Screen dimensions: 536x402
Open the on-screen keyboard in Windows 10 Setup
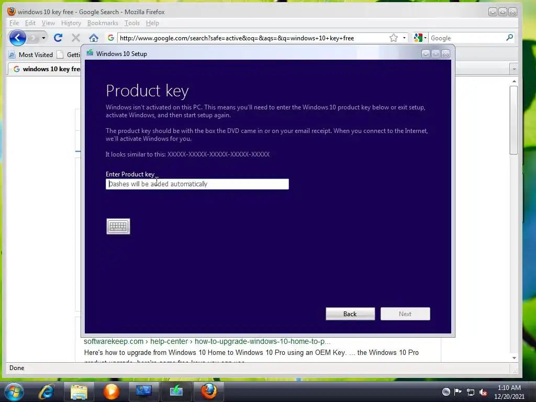(118, 226)
